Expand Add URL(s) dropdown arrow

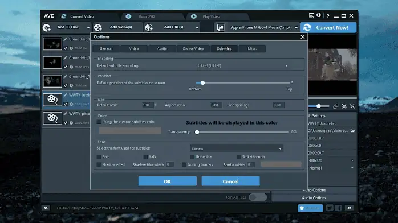tap(197, 27)
